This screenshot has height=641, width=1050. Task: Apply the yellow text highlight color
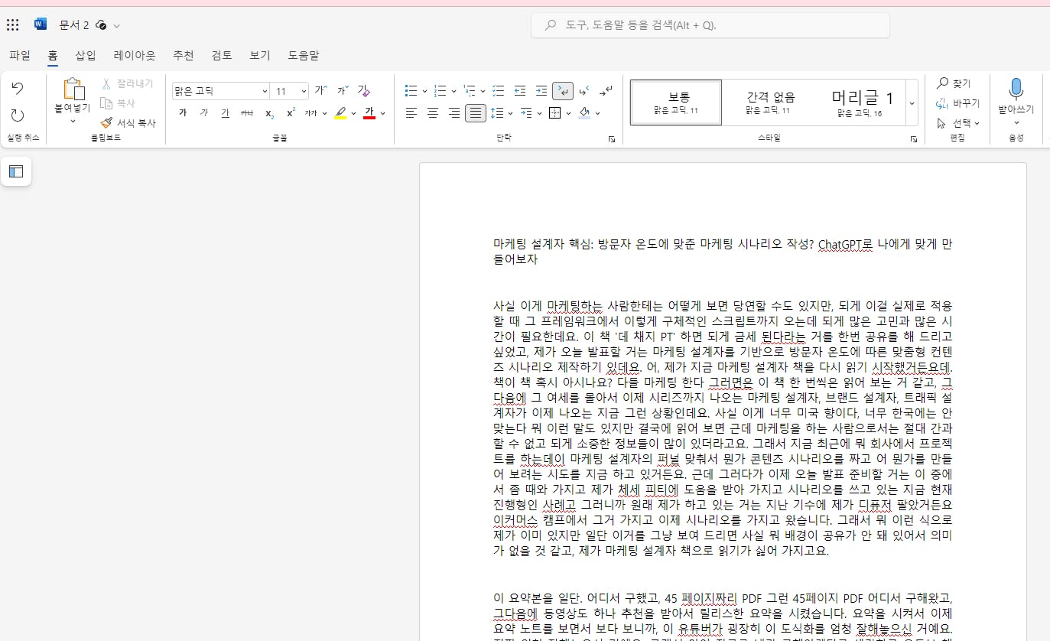(340, 113)
